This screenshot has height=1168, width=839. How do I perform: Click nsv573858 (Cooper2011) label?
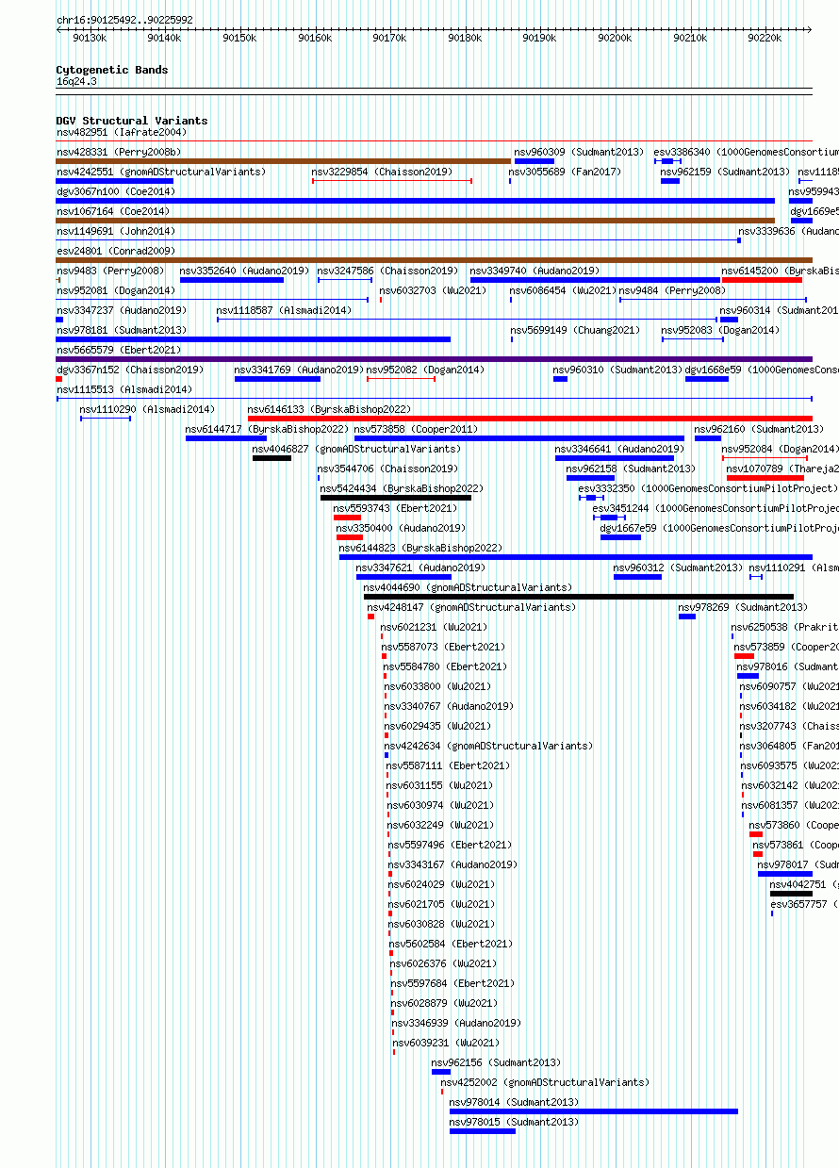click(417, 429)
